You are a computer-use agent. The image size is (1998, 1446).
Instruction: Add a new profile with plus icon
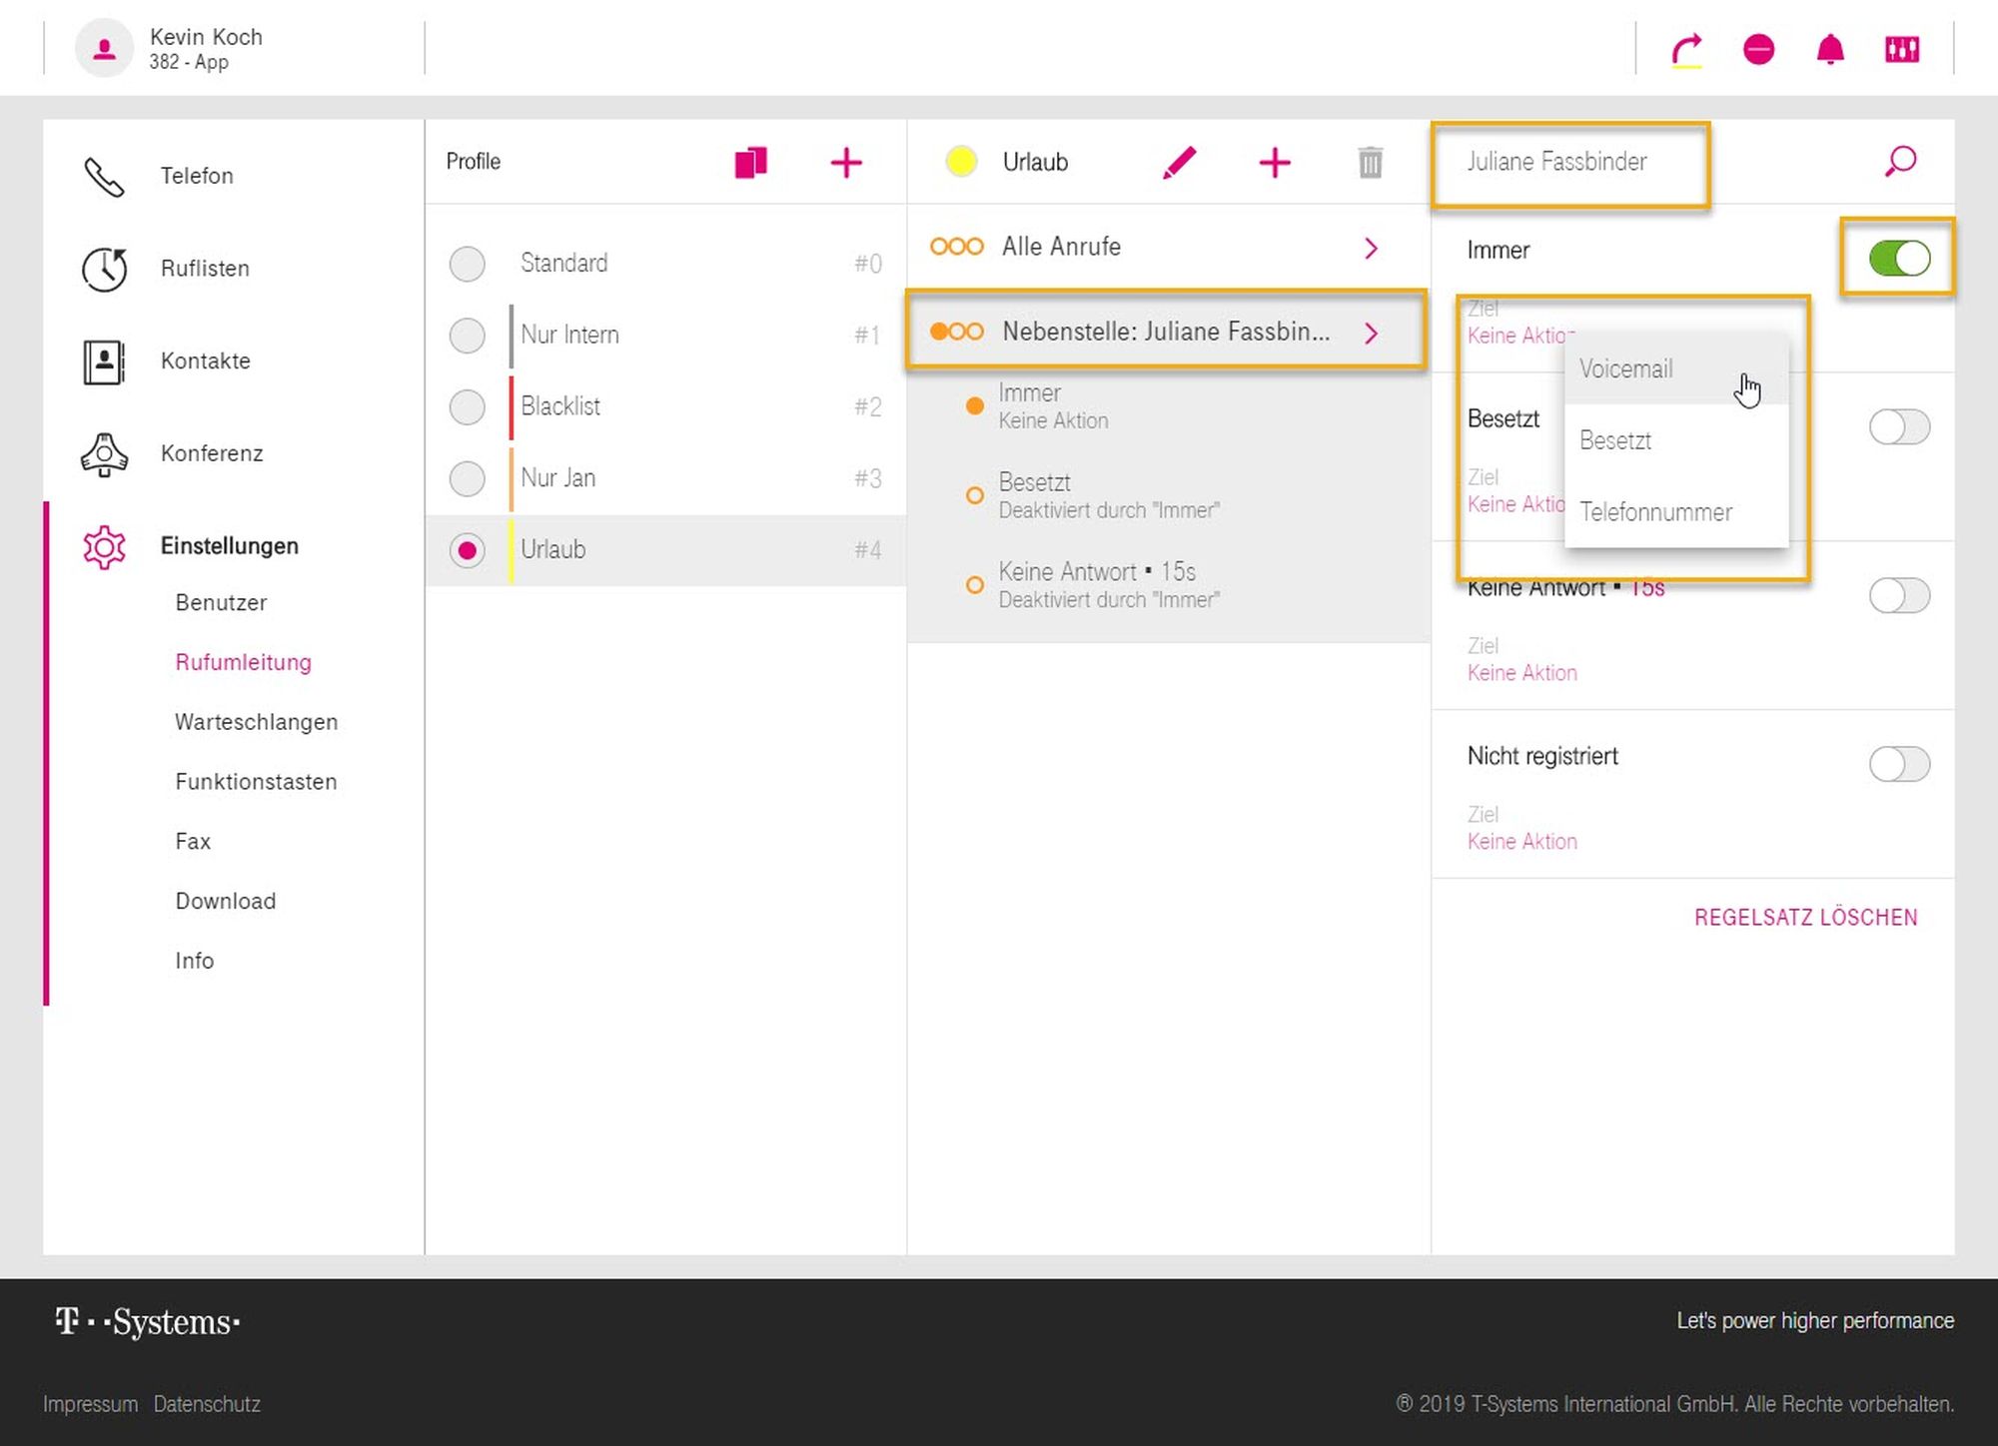click(846, 162)
